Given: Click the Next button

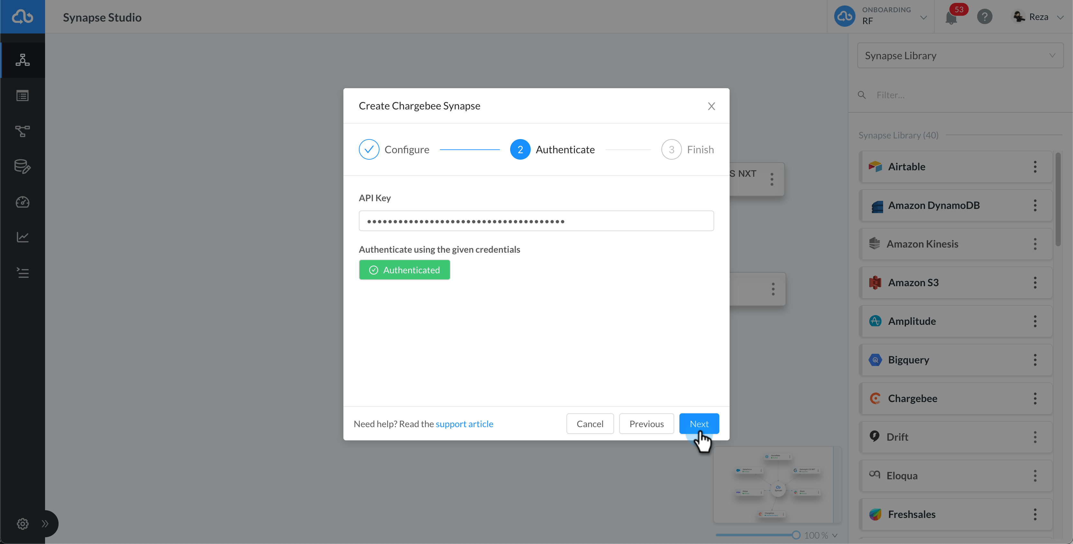Looking at the screenshot, I should pyautogui.click(x=699, y=424).
